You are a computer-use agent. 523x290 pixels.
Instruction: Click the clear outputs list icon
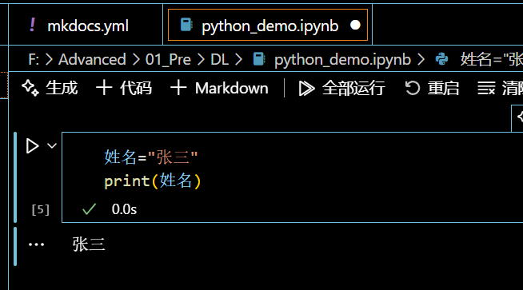tap(486, 89)
